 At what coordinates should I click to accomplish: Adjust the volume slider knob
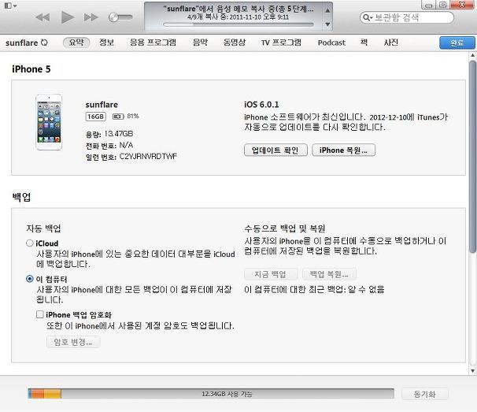pyautogui.click(x=113, y=17)
